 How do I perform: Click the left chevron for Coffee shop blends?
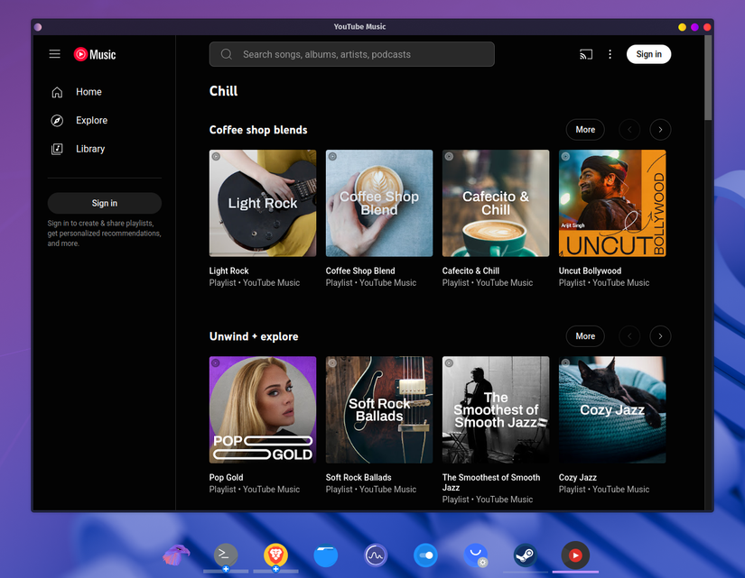(x=629, y=129)
